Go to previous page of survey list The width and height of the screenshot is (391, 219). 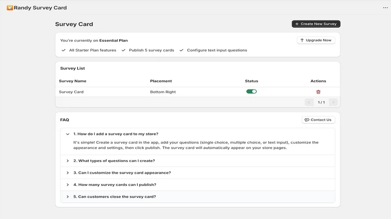309,102
